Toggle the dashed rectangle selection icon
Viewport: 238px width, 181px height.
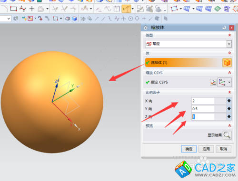(x=55, y=19)
